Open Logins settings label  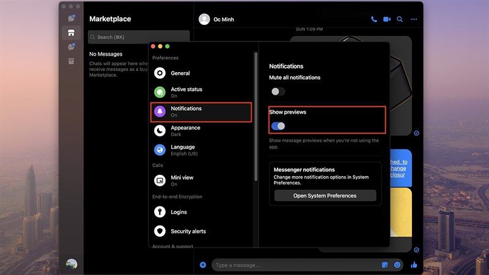[x=178, y=212]
